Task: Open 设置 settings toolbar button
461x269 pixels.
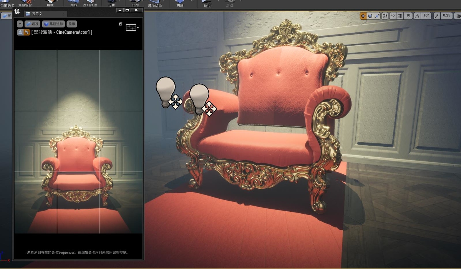Action: click(111, 3)
